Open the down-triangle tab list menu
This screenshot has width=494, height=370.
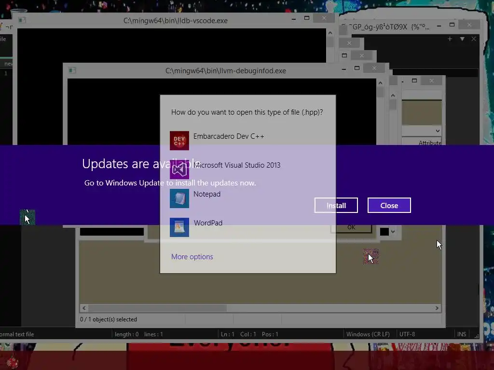[x=462, y=39]
